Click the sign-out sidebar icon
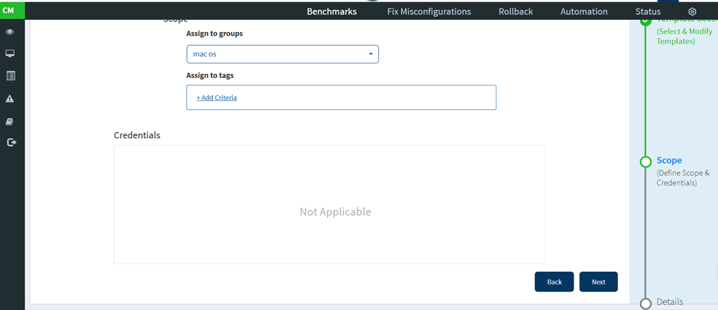Image resolution: width=718 pixels, height=310 pixels. [x=11, y=143]
